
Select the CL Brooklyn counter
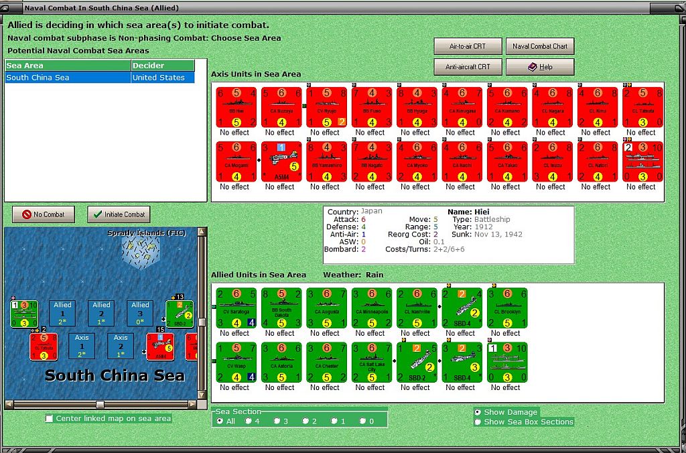[507, 308]
